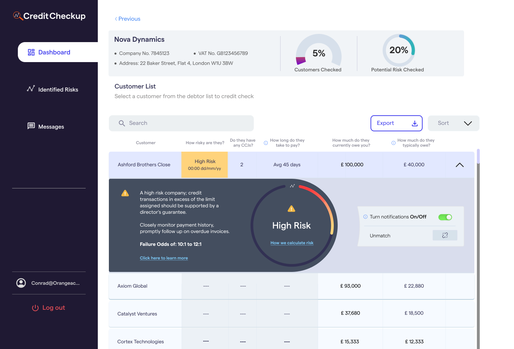Open the Dashboard menu item
Viewport: 514px width, 349px height.
pos(54,52)
